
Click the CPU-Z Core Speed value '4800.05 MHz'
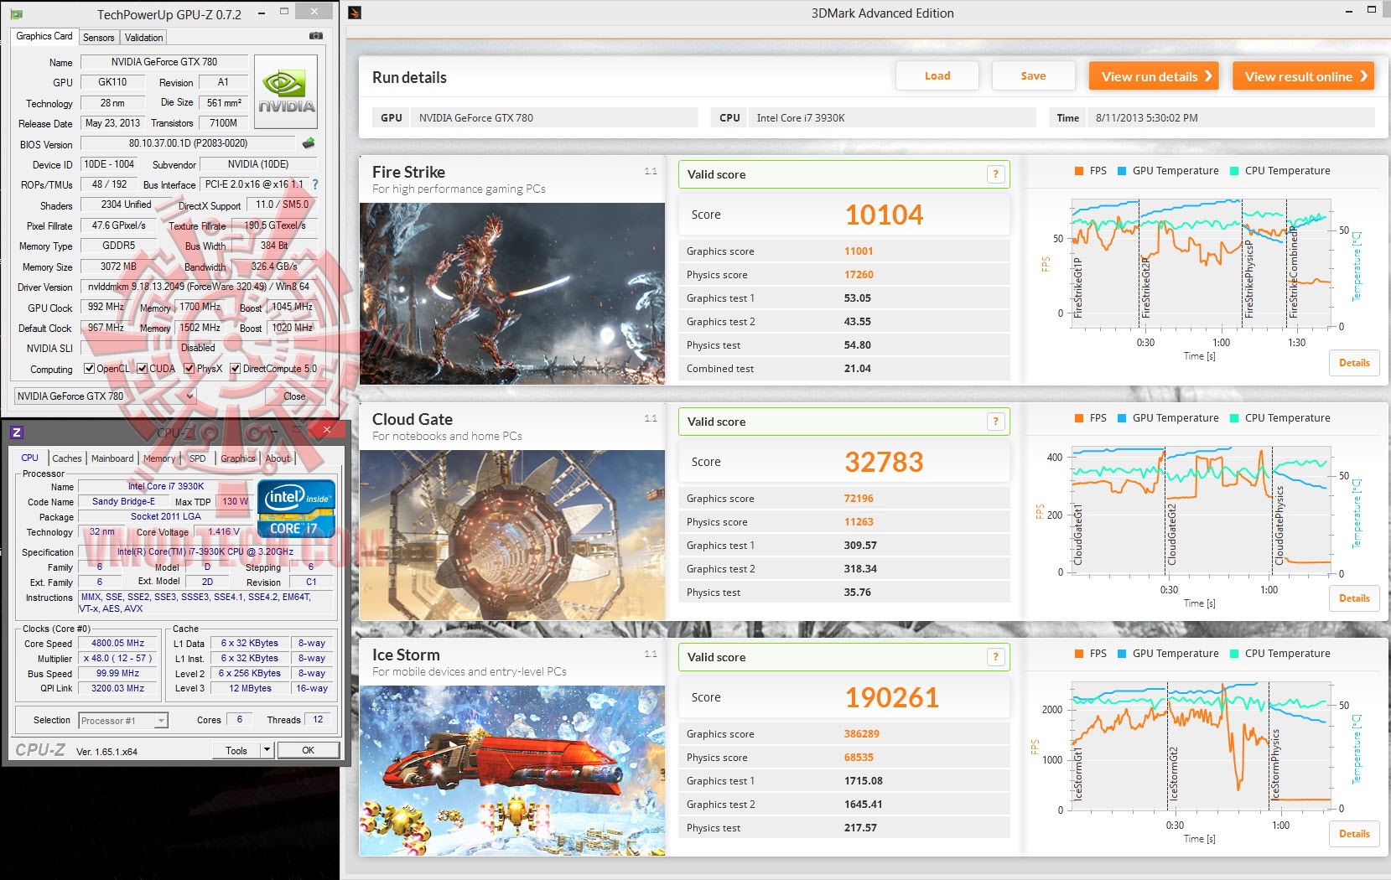point(117,644)
